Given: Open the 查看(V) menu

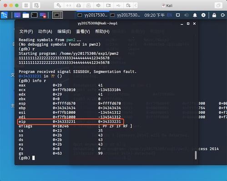Looking at the screenshot, I should point(83,31).
